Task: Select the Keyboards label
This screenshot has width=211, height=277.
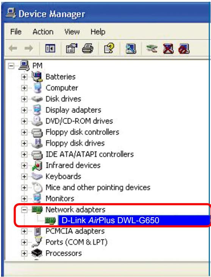Action: click(x=63, y=177)
